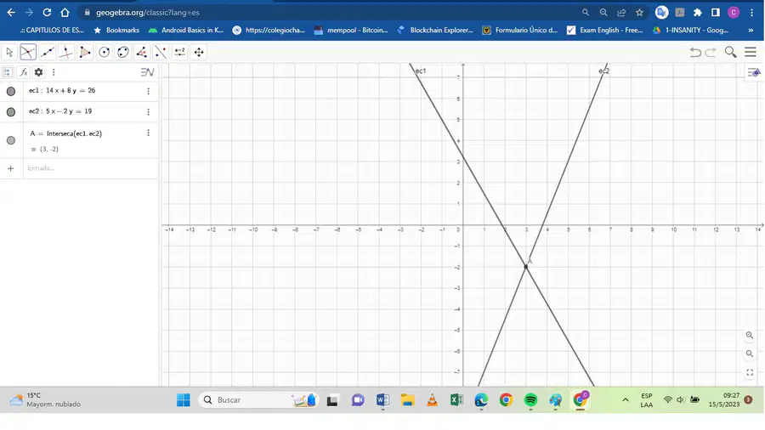Open the graphics view style bar toggle
765x430 pixels.
point(754,72)
